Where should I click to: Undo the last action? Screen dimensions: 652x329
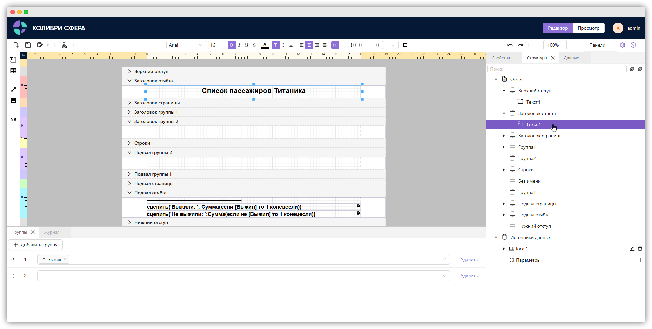(x=510, y=45)
